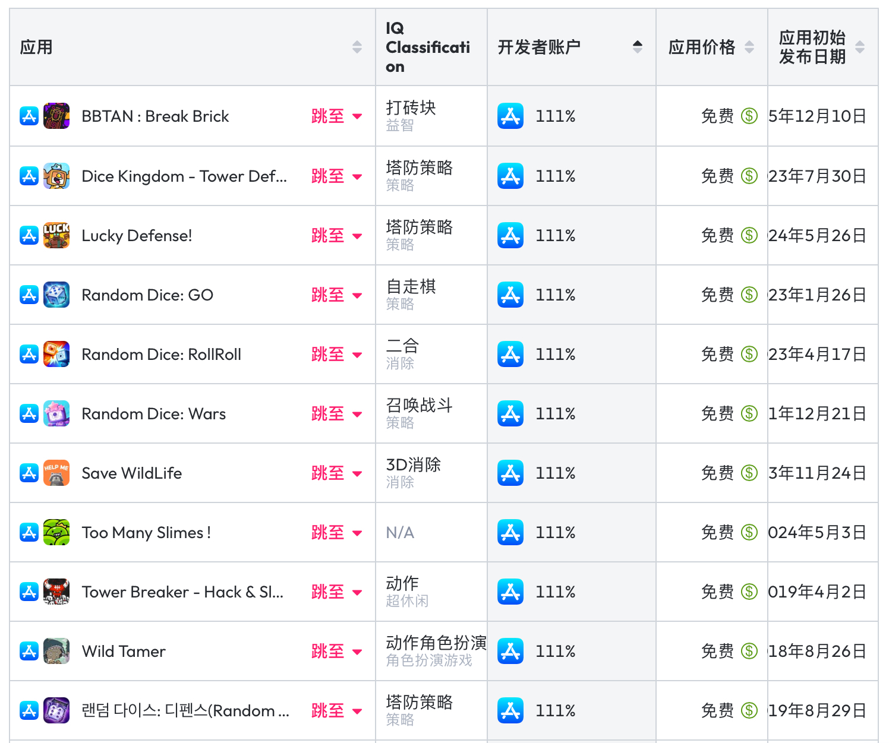Click App Store badge beside Save WildLife name

coord(29,473)
